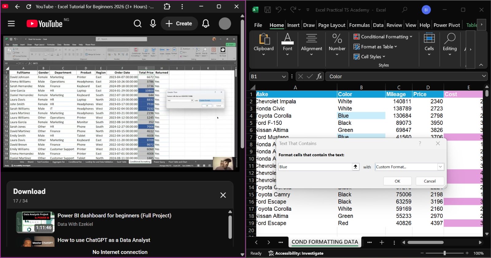The width and height of the screenshot is (491, 258).
Task: Select the COND FORMATTING DATA sheet tab
Action: pyautogui.click(x=325, y=242)
